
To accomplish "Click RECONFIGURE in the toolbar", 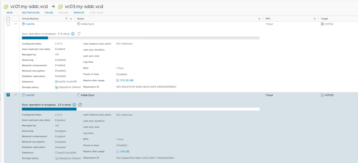I will 31,13.
